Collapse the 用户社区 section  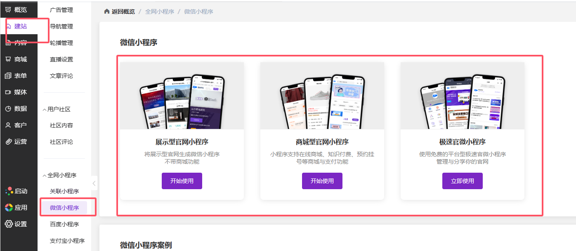click(45, 110)
